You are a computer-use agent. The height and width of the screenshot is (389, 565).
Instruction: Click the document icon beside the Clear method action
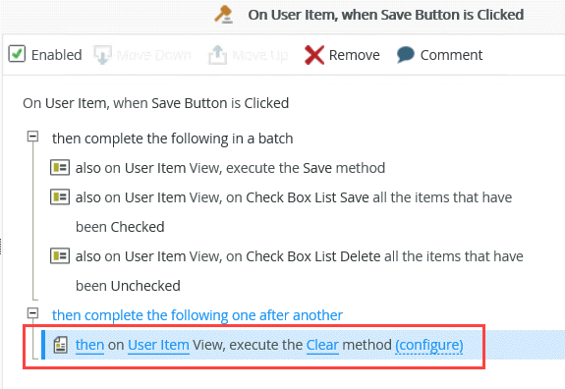coord(61,345)
